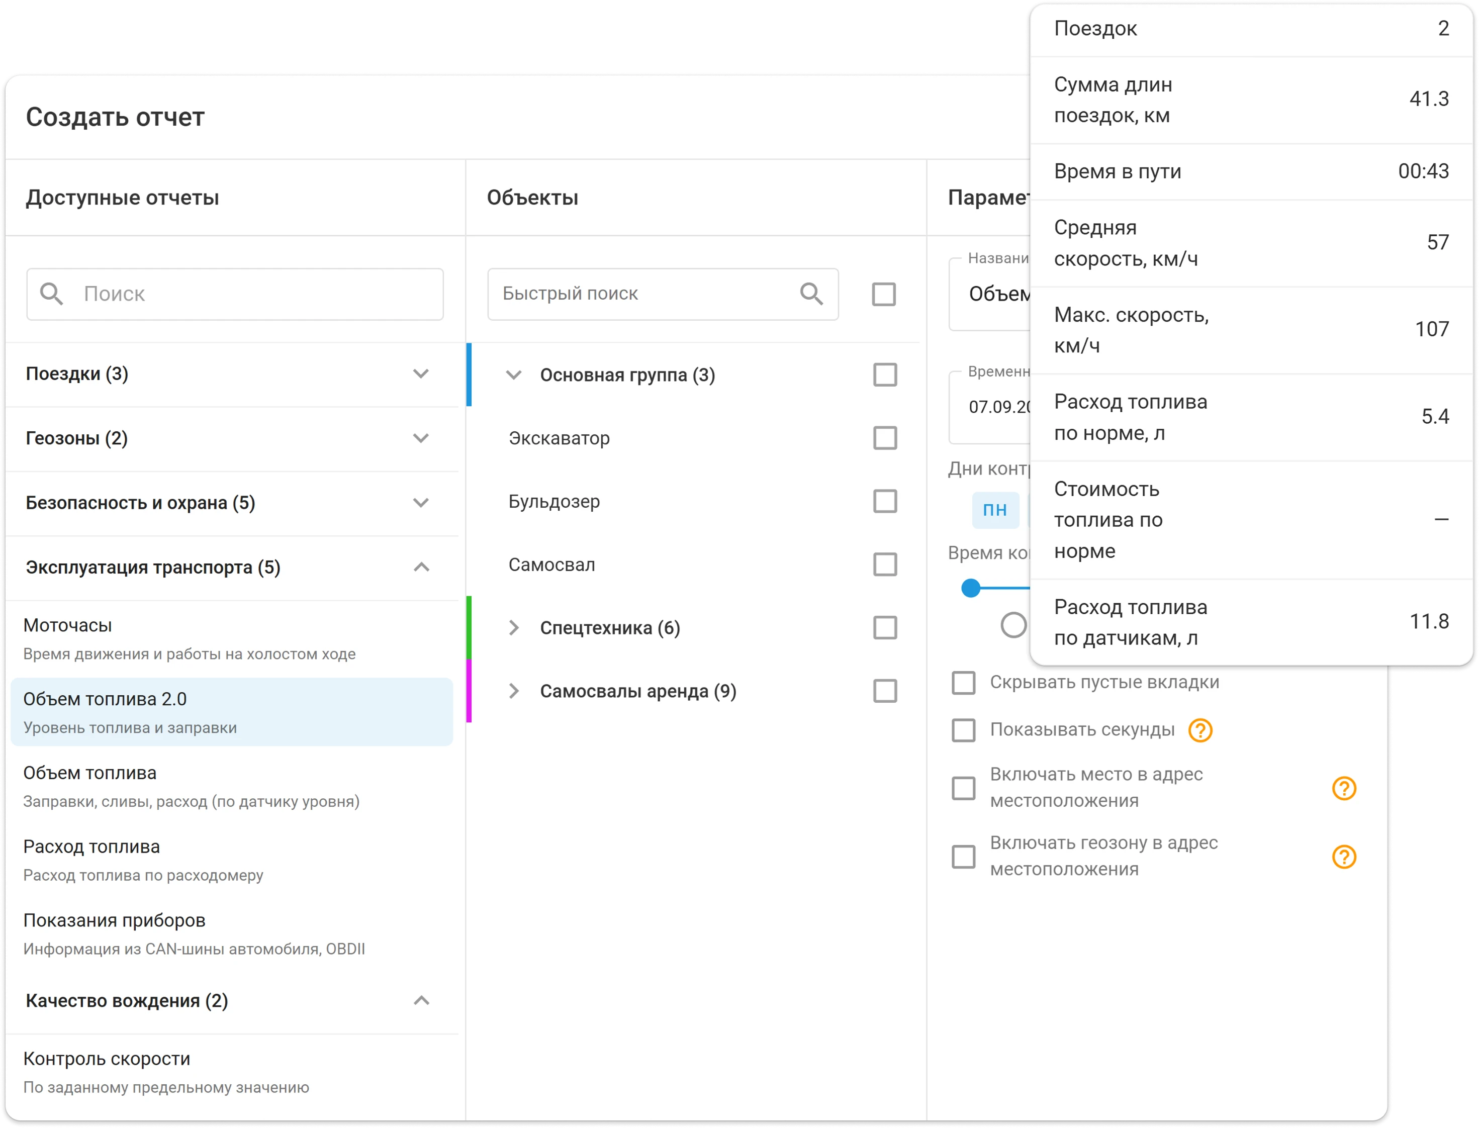Collapse the Основная группа tree node
The width and height of the screenshot is (1479, 1128).
click(x=513, y=374)
